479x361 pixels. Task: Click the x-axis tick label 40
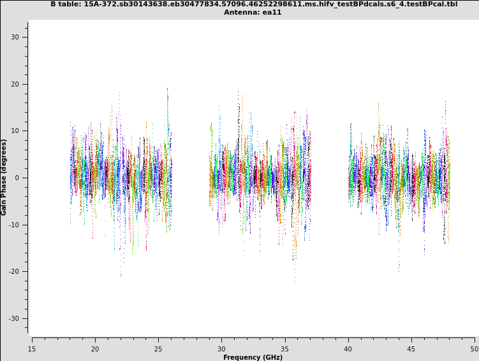tap(348, 348)
